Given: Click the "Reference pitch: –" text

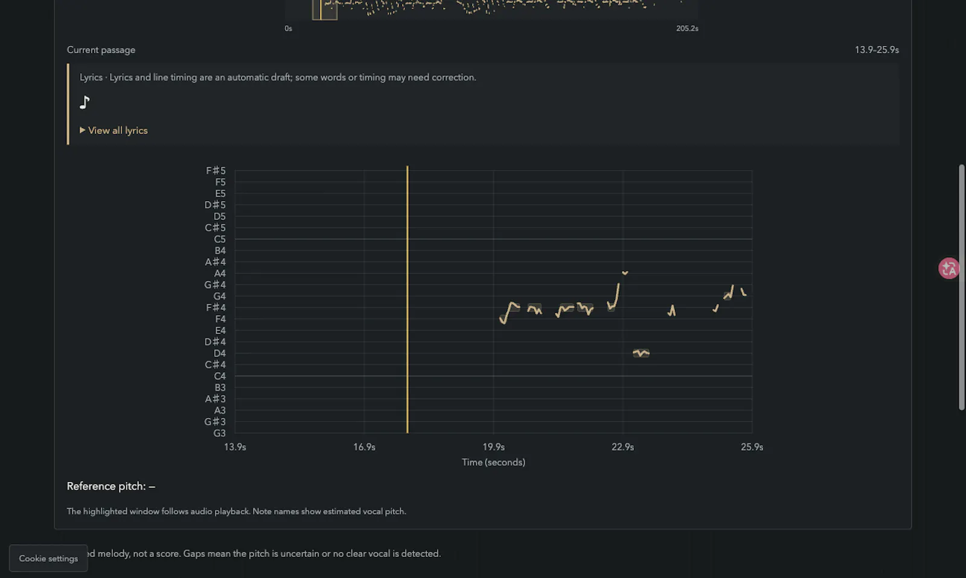Looking at the screenshot, I should coord(111,486).
